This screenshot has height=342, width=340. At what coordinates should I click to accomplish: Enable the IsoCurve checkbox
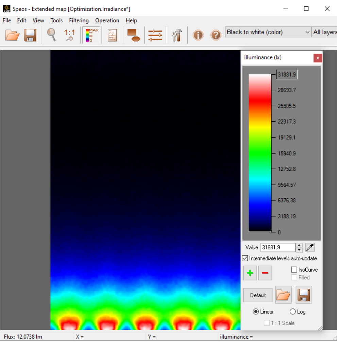294,270
